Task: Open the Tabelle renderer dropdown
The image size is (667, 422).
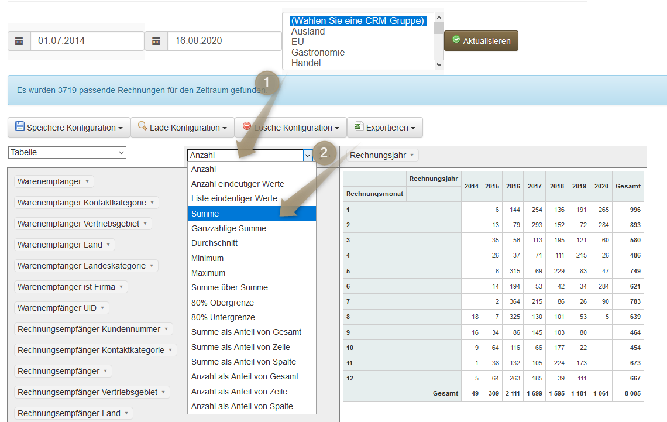Action: tap(67, 152)
